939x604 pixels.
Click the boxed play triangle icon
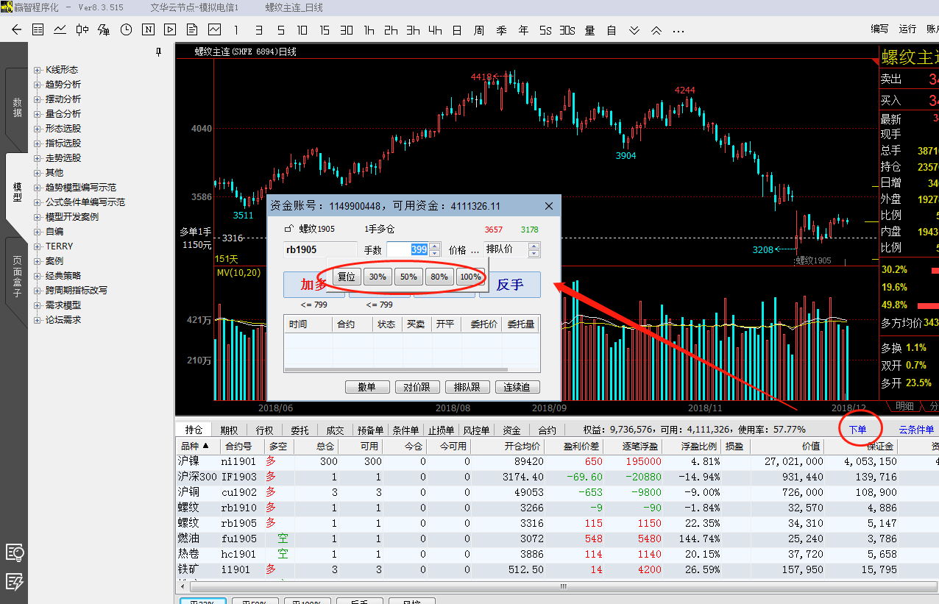(171, 30)
